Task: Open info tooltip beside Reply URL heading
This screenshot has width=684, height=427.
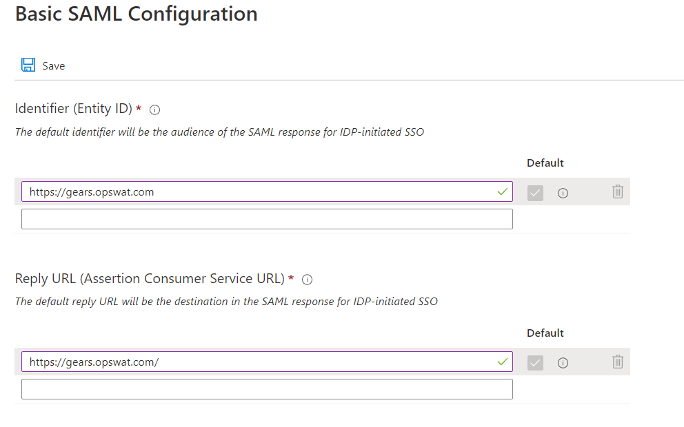Action: pos(307,280)
